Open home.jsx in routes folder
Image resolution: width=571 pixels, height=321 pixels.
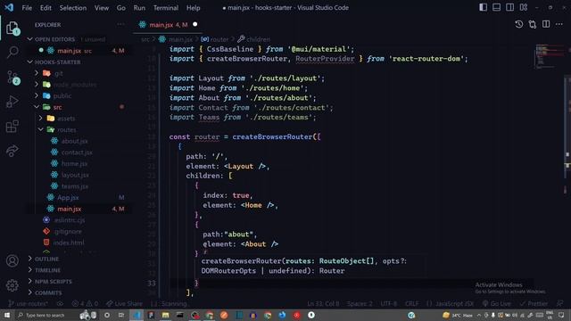[x=74, y=164]
